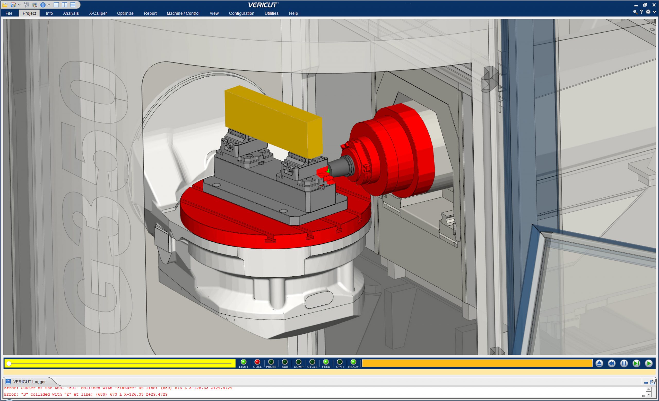Click the search magnifier icon
Screen dimensions: 659x401
(x=635, y=12)
